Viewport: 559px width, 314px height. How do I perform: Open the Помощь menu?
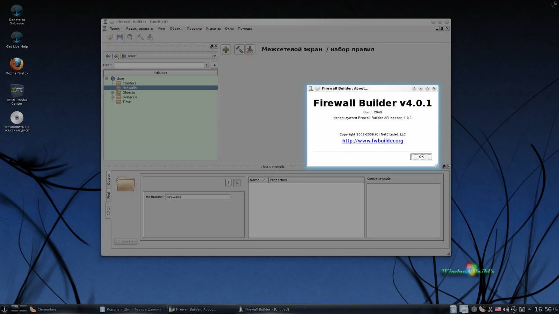coord(245,29)
